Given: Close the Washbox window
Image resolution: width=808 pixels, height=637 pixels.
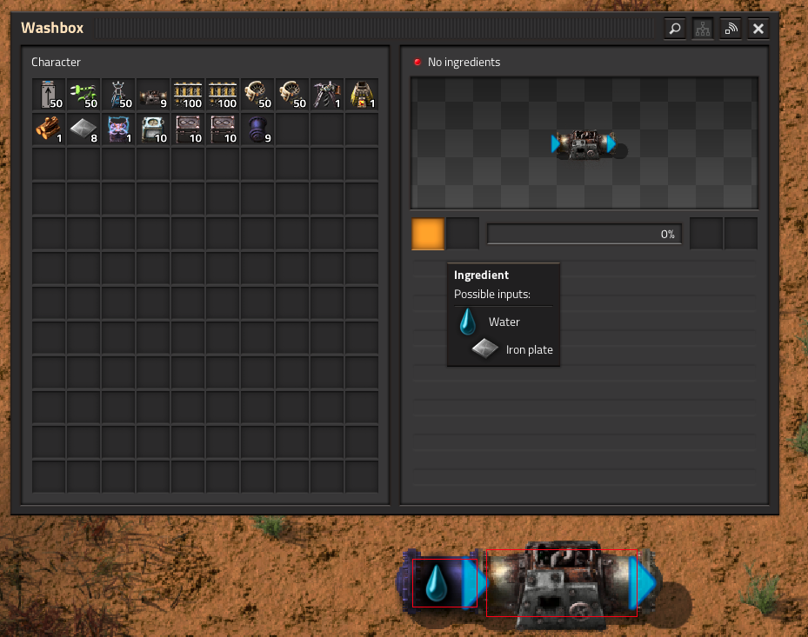Looking at the screenshot, I should coord(758,29).
